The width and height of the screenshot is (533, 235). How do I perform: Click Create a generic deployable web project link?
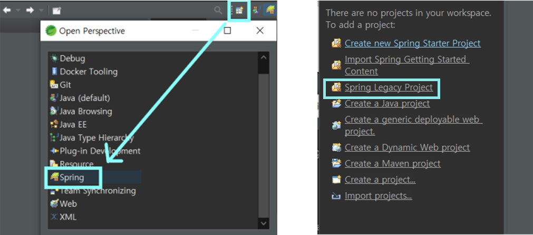413,125
